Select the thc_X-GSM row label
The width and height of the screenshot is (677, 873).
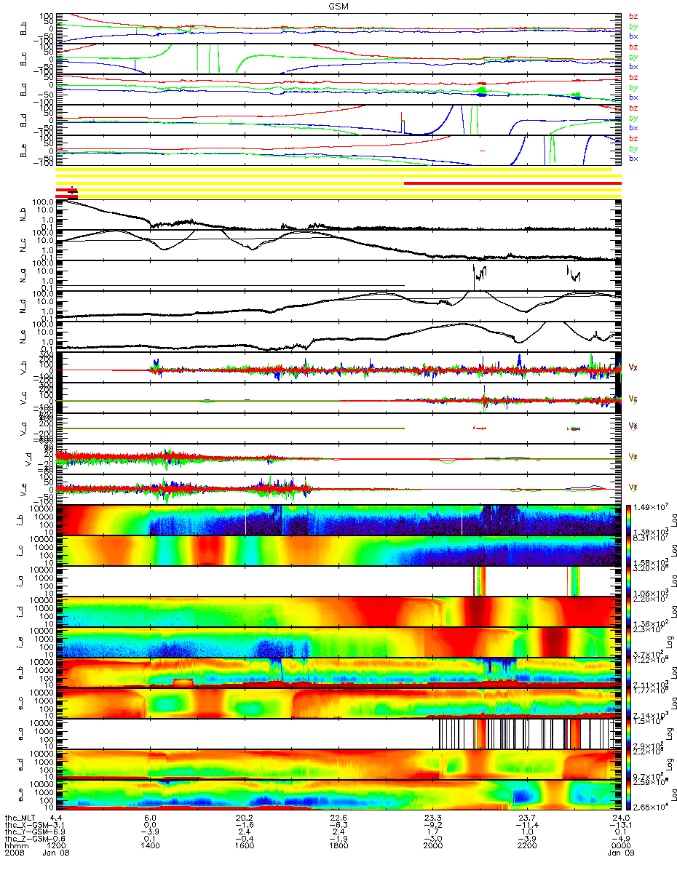(27, 824)
